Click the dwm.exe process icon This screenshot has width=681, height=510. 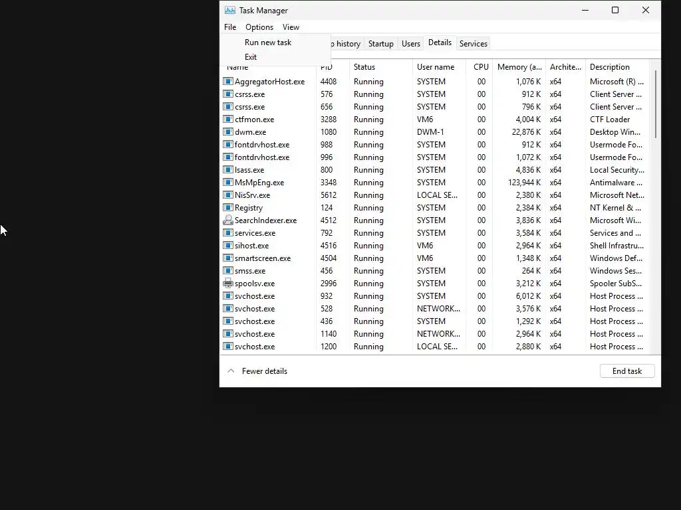pyautogui.click(x=228, y=131)
